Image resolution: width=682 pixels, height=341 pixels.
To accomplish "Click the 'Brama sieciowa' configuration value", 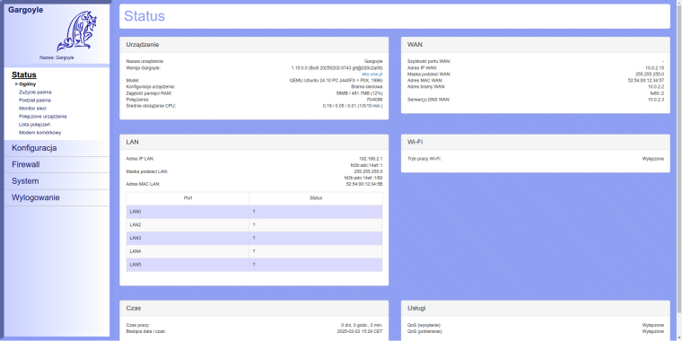I will (367, 87).
